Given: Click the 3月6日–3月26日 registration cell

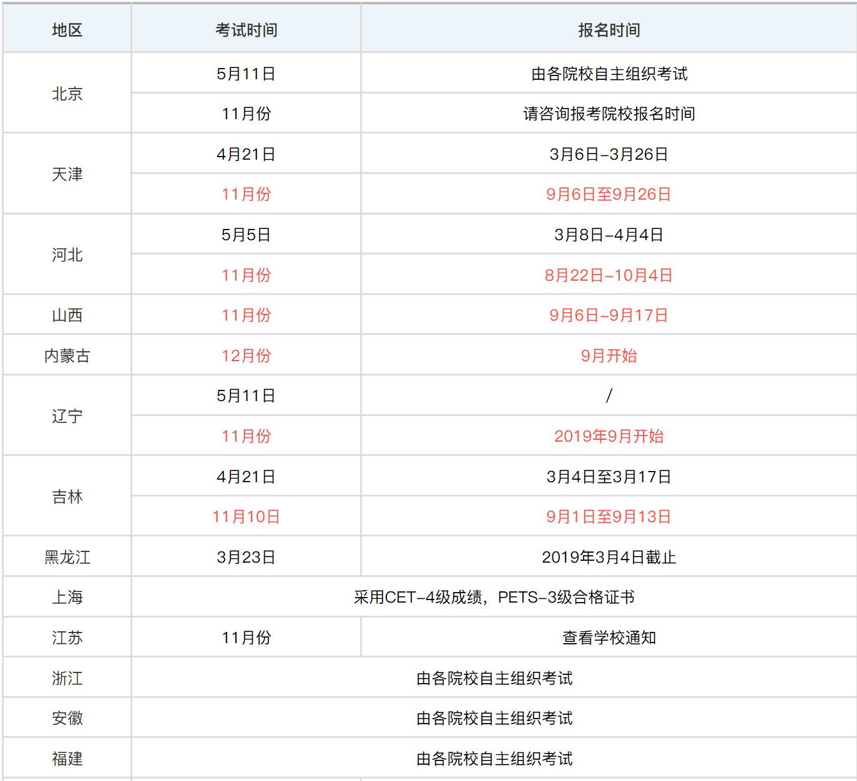Looking at the screenshot, I should tap(609, 154).
